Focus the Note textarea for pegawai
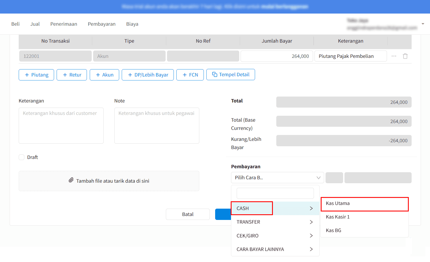Image resolution: width=430 pixels, height=262 pixels. click(x=157, y=126)
